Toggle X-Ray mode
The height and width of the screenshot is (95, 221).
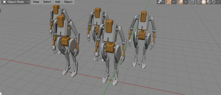click(x=192, y=2)
